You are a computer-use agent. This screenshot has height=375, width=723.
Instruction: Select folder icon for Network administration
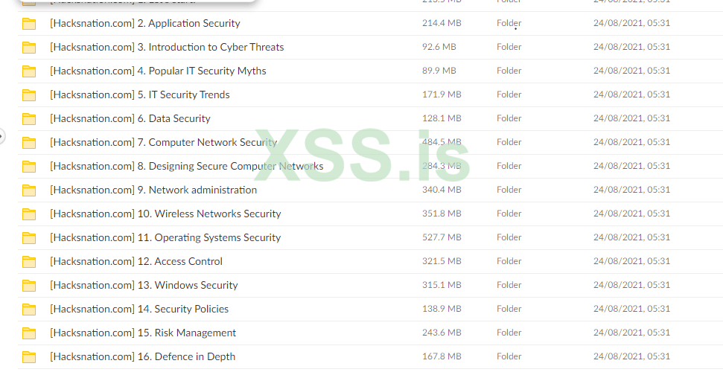29,190
